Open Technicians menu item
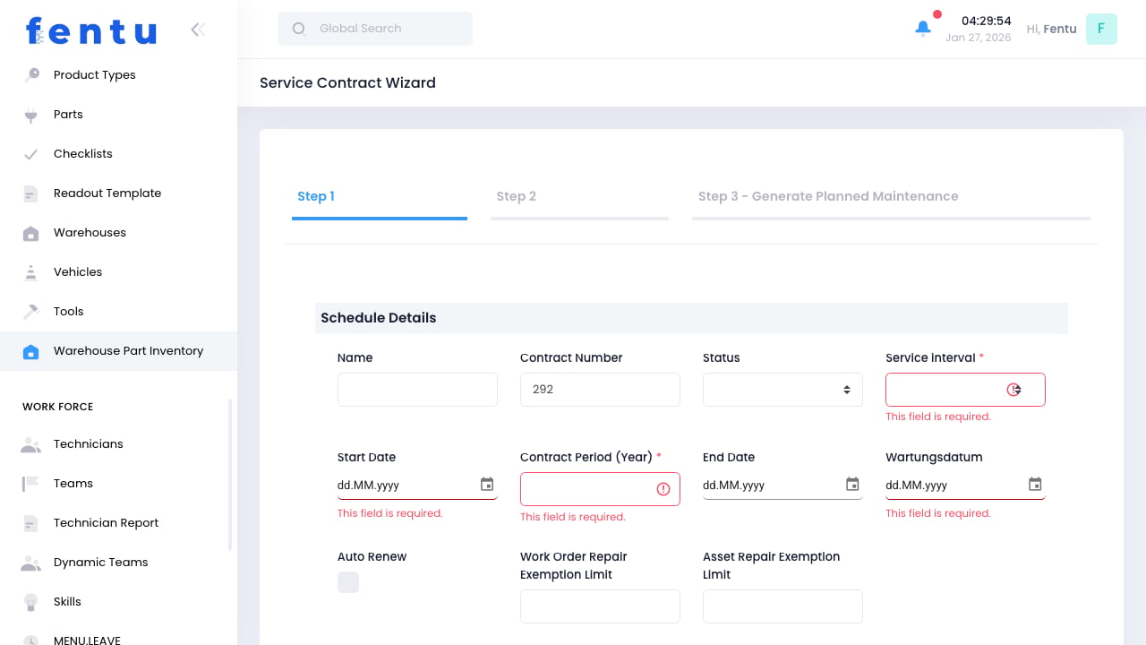 118,444
